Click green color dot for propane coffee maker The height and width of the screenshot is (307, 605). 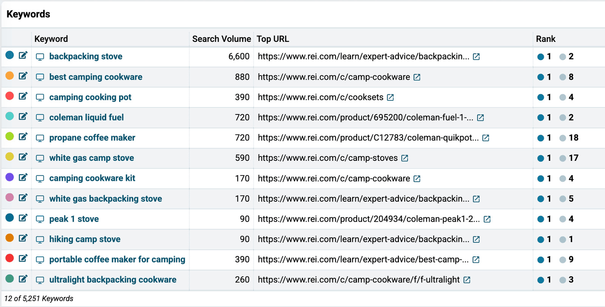point(10,136)
